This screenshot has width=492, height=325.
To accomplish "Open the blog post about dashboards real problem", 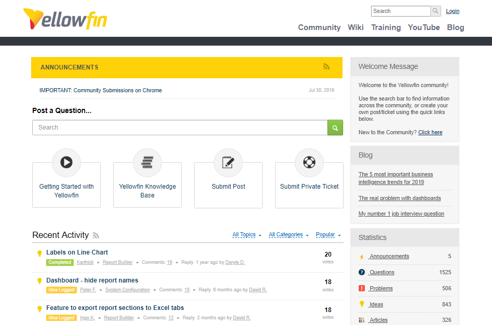I will pos(400,198).
